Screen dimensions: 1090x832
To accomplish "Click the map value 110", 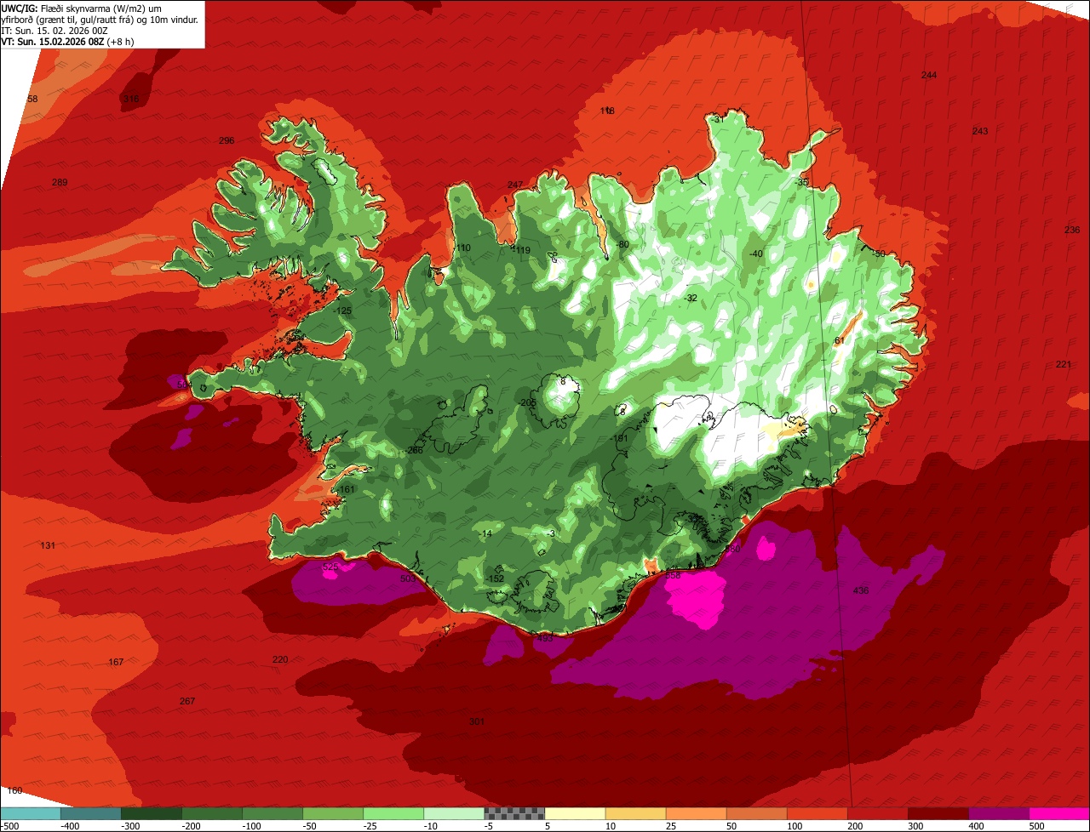I will click(463, 248).
